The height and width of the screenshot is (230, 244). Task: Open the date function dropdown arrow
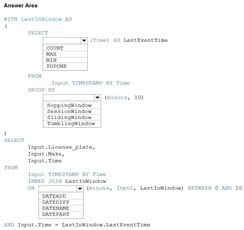(80, 189)
